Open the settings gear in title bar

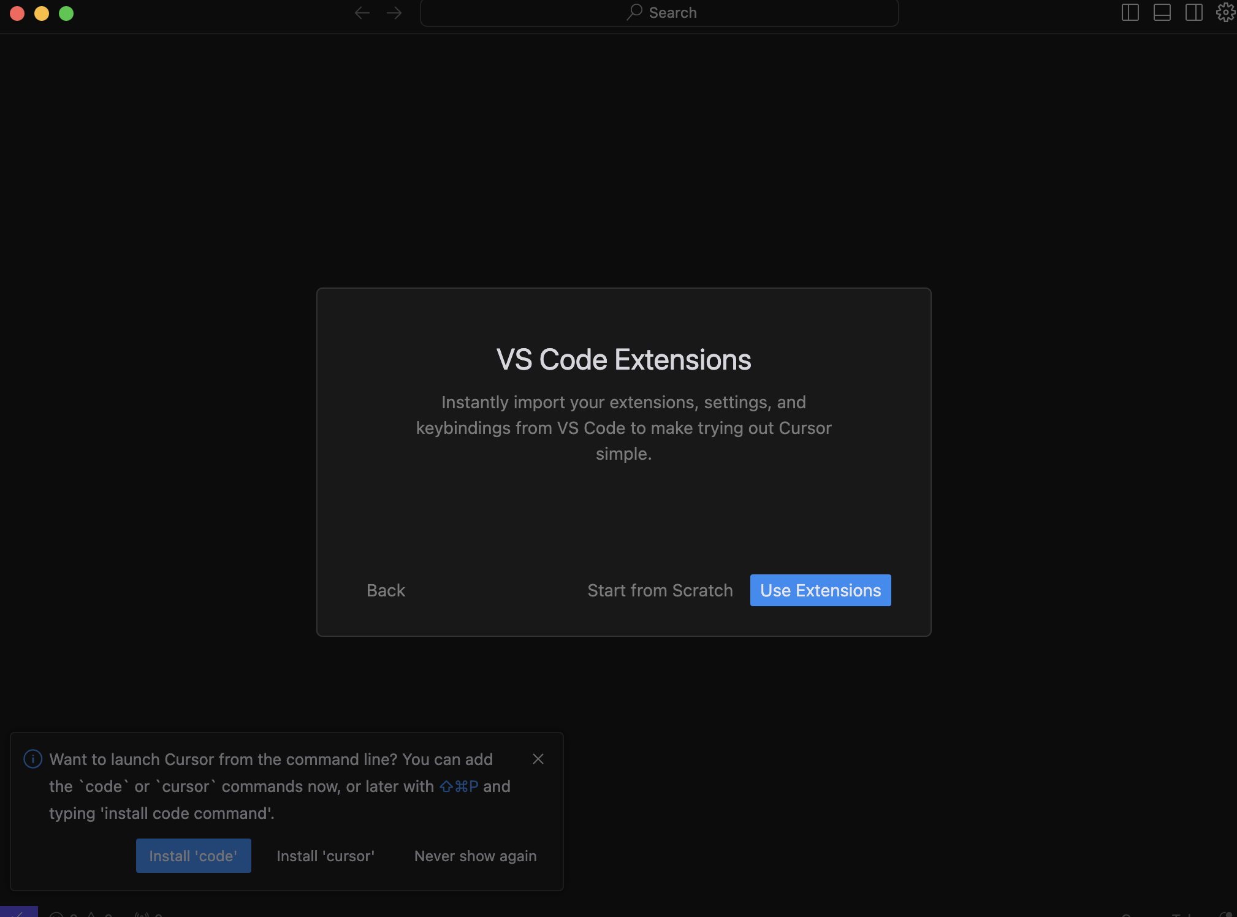point(1225,13)
